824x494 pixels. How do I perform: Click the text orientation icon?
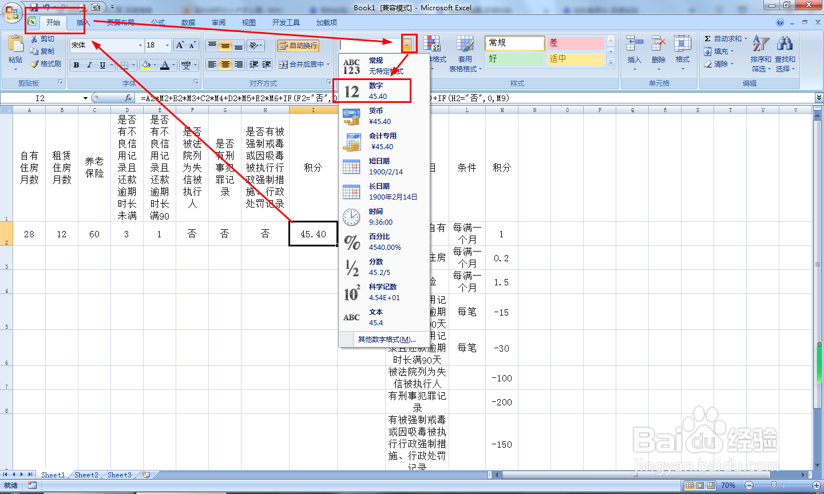pos(254,45)
